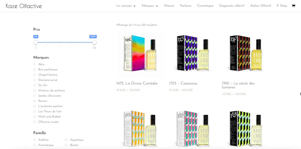Expand the Le concept menu
The height and width of the screenshot is (149, 301).
click(x=126, y=6)
